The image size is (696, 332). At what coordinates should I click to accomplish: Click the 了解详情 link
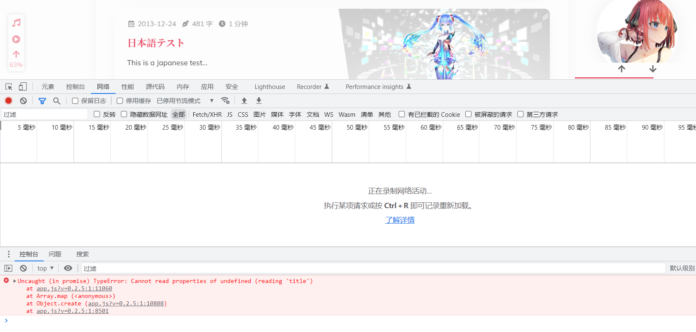pos(400,220)
